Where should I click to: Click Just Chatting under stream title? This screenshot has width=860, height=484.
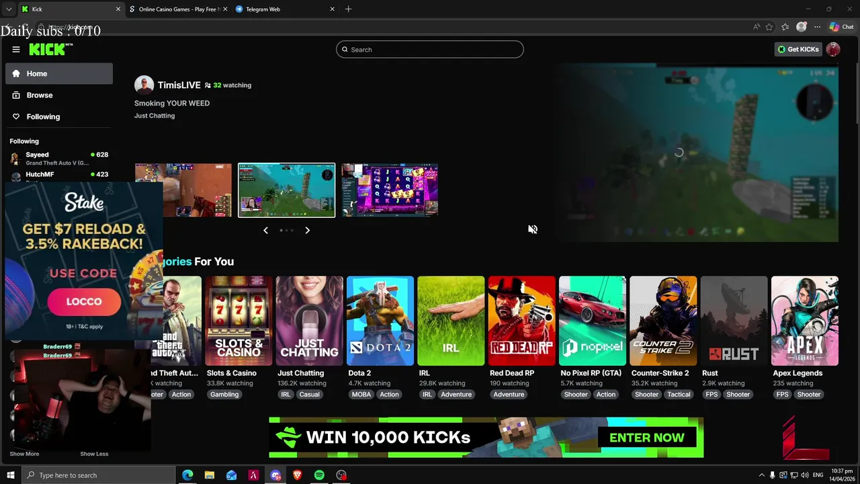pos(155,116)
